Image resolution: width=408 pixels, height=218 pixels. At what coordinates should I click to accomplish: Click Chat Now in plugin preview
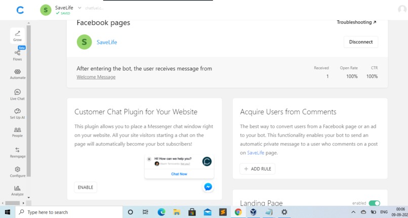pos(179,174)
